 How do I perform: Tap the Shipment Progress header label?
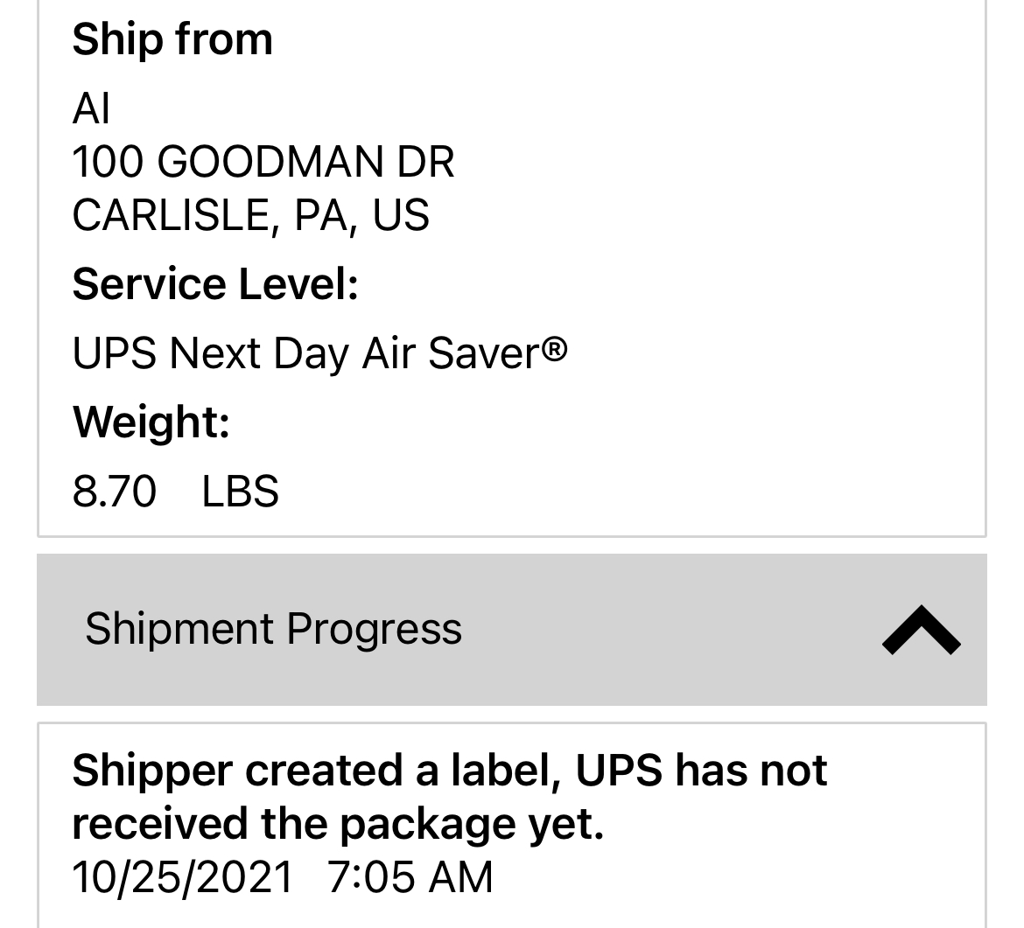click(273, 629)
